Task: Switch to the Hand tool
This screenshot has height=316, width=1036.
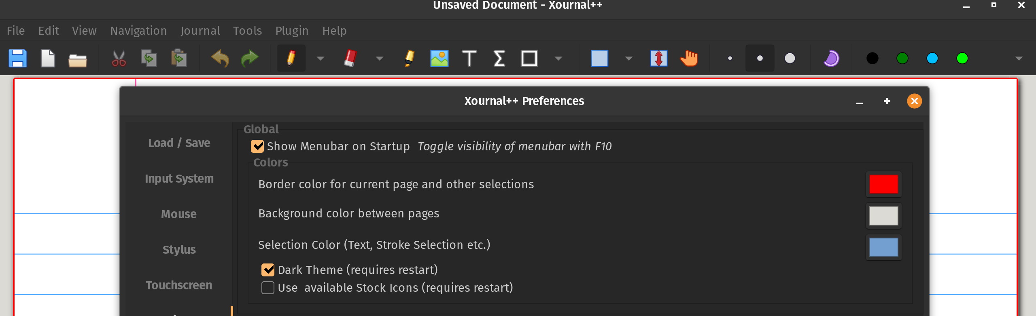Action: pos(688,58)
